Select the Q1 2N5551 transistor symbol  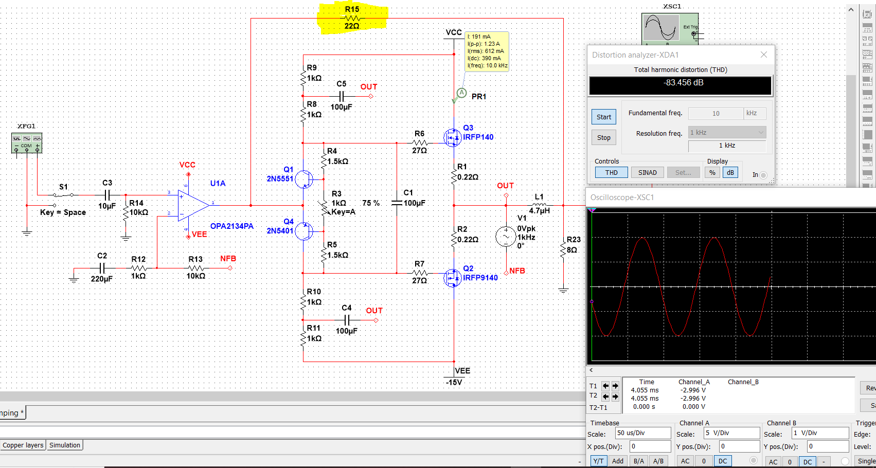tap(305, 179)
